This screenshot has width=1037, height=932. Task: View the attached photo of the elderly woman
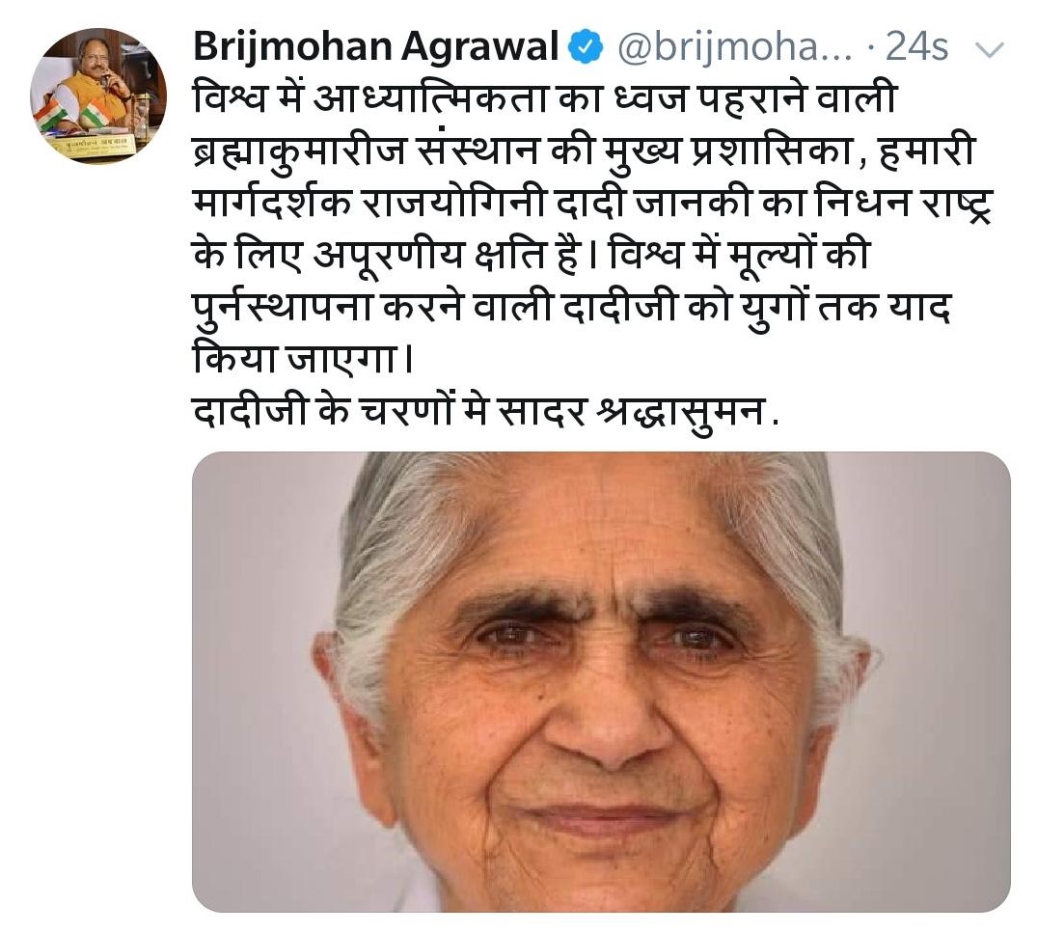click(601, 682)
